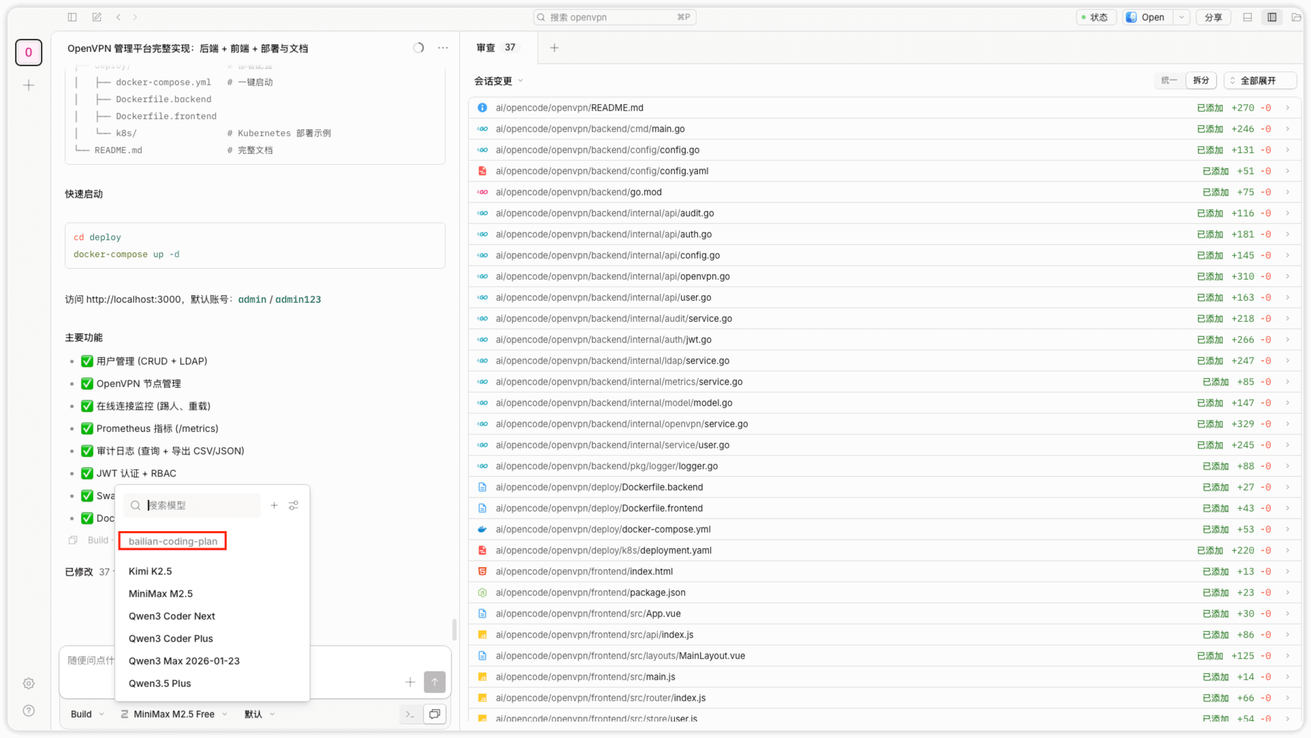
Task: Open the Build agent dropdown
Action: click(87, 714)
